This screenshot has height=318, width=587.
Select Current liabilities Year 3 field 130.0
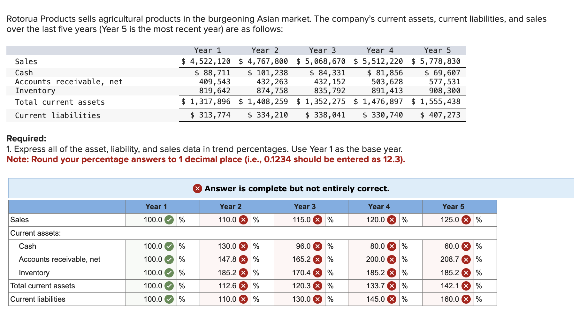tap(300, 299)
